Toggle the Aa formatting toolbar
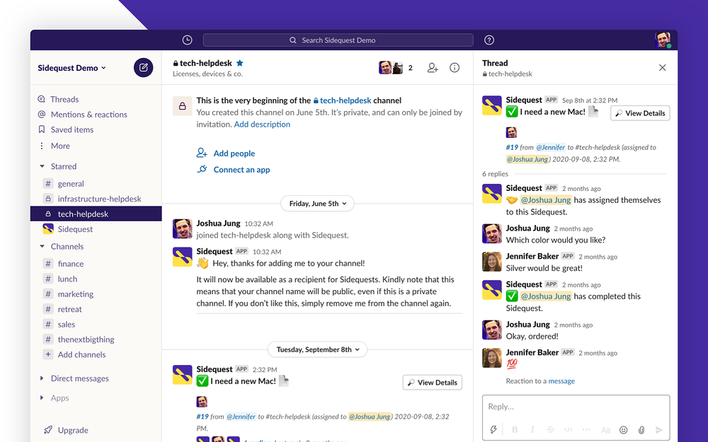 click(x=605, y=430)
